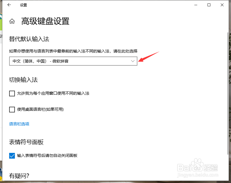Click the 切换输入法 heading
Image resolution: width=231 pixels, height=183 pixels.
[23, 80]
